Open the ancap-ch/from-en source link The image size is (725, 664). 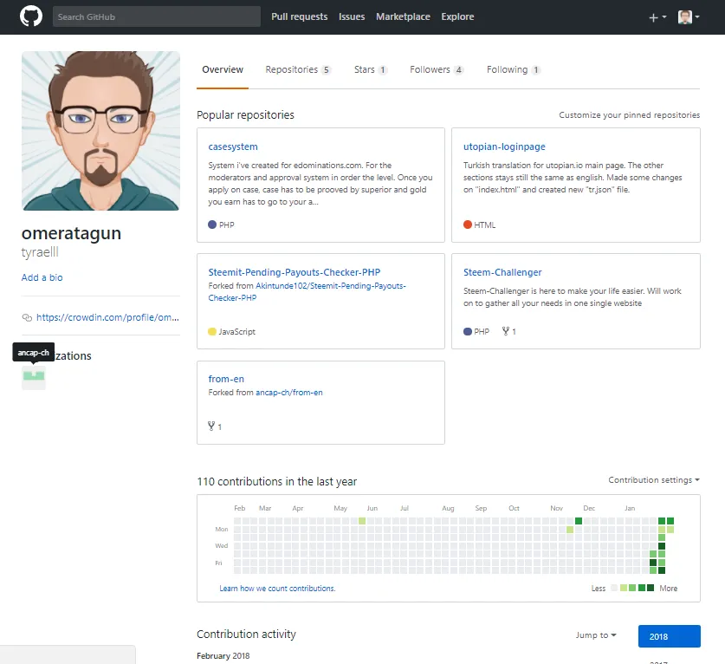point(289,393)
